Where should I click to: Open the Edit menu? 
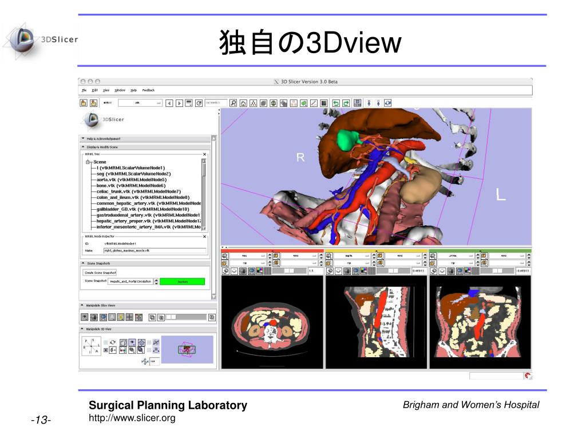(x=94, y=90)
